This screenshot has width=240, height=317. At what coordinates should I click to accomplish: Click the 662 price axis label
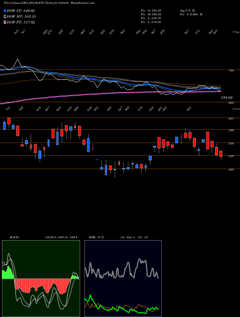(x=231, y=103)
